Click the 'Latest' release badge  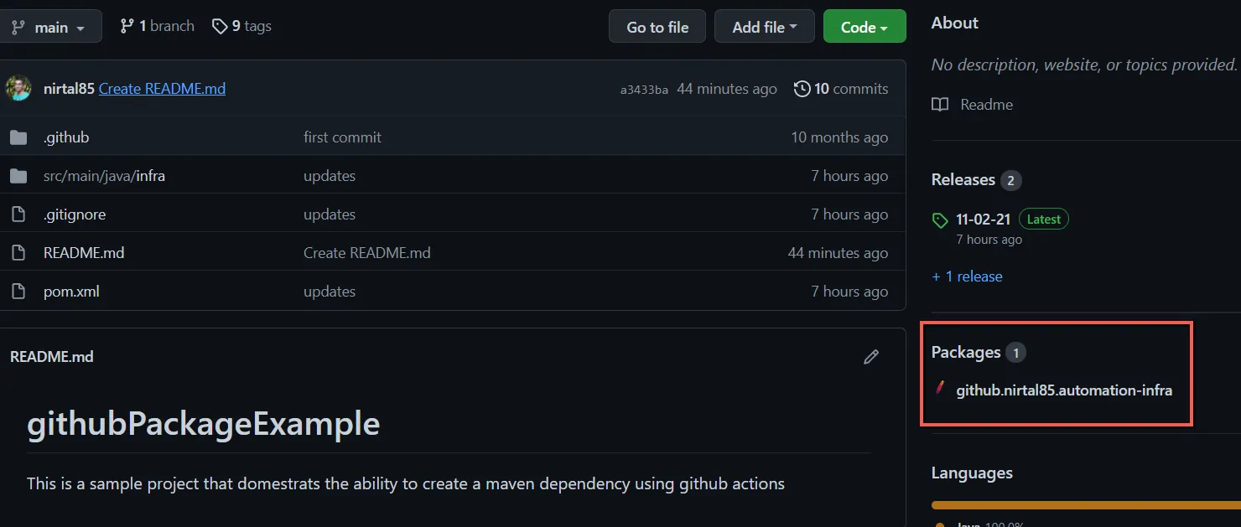pyautogui.click(x=1044, y=220)
